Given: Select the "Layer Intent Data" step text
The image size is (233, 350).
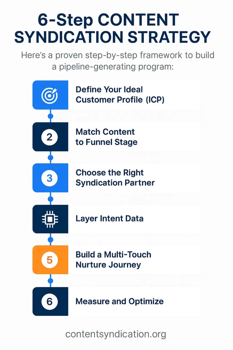Looking at the screenshot, I should tap(109, 219).
